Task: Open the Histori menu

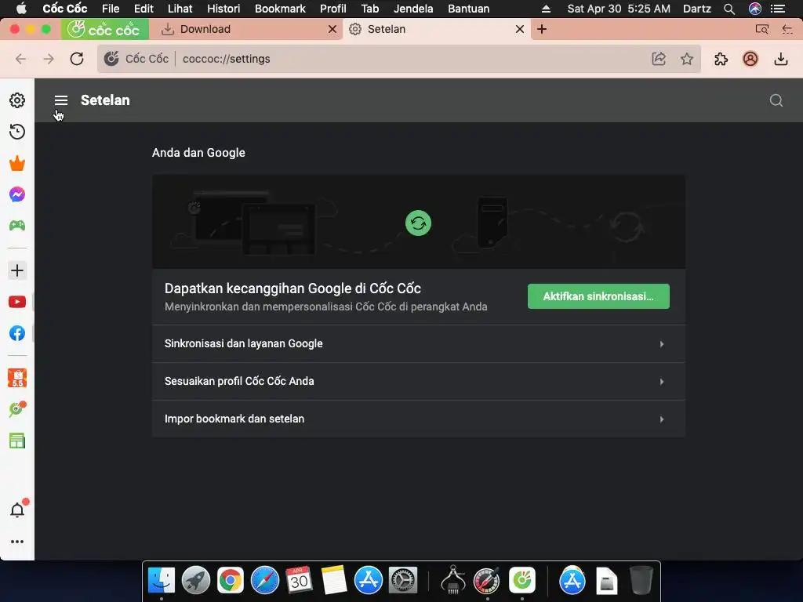Action: pyautogui.click(x=223, y=9)
